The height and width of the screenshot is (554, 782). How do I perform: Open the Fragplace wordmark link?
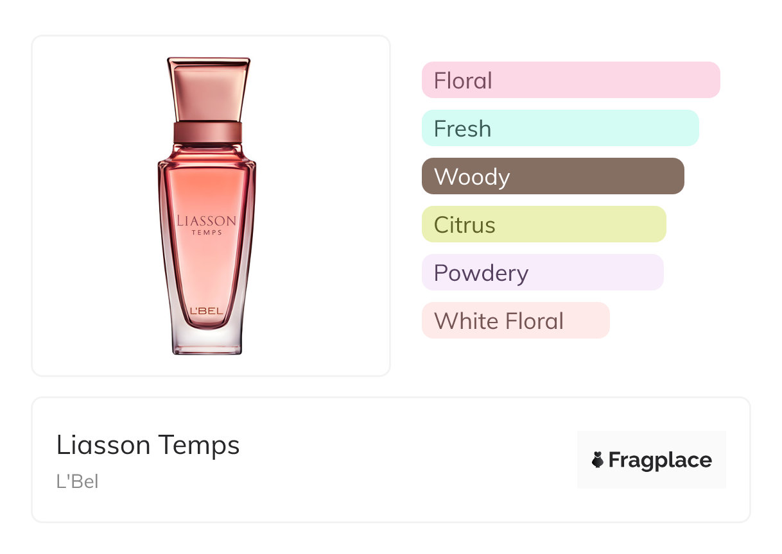point(660,460)
